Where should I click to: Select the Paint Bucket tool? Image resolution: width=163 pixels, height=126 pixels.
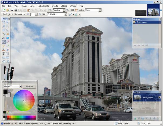[x=4, y=38]
